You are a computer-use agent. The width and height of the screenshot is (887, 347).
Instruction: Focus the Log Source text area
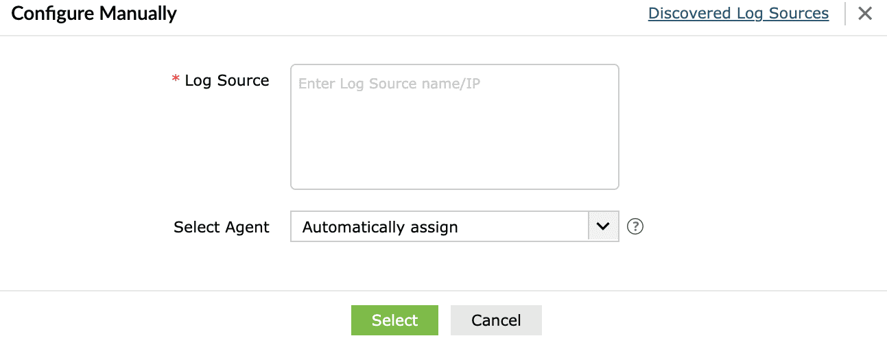click(454, 127)
